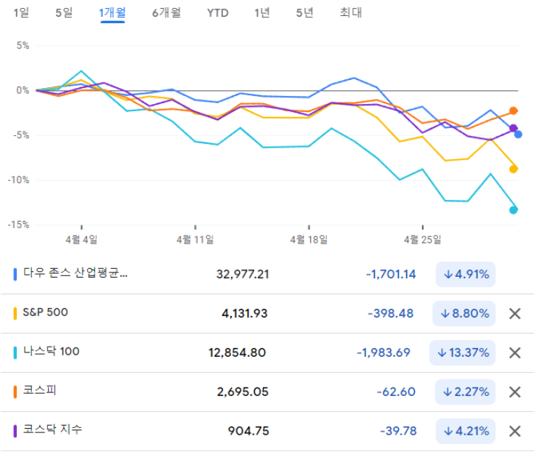Click the 0% y-axis label

pyautogui.click(x=23, y=91)
